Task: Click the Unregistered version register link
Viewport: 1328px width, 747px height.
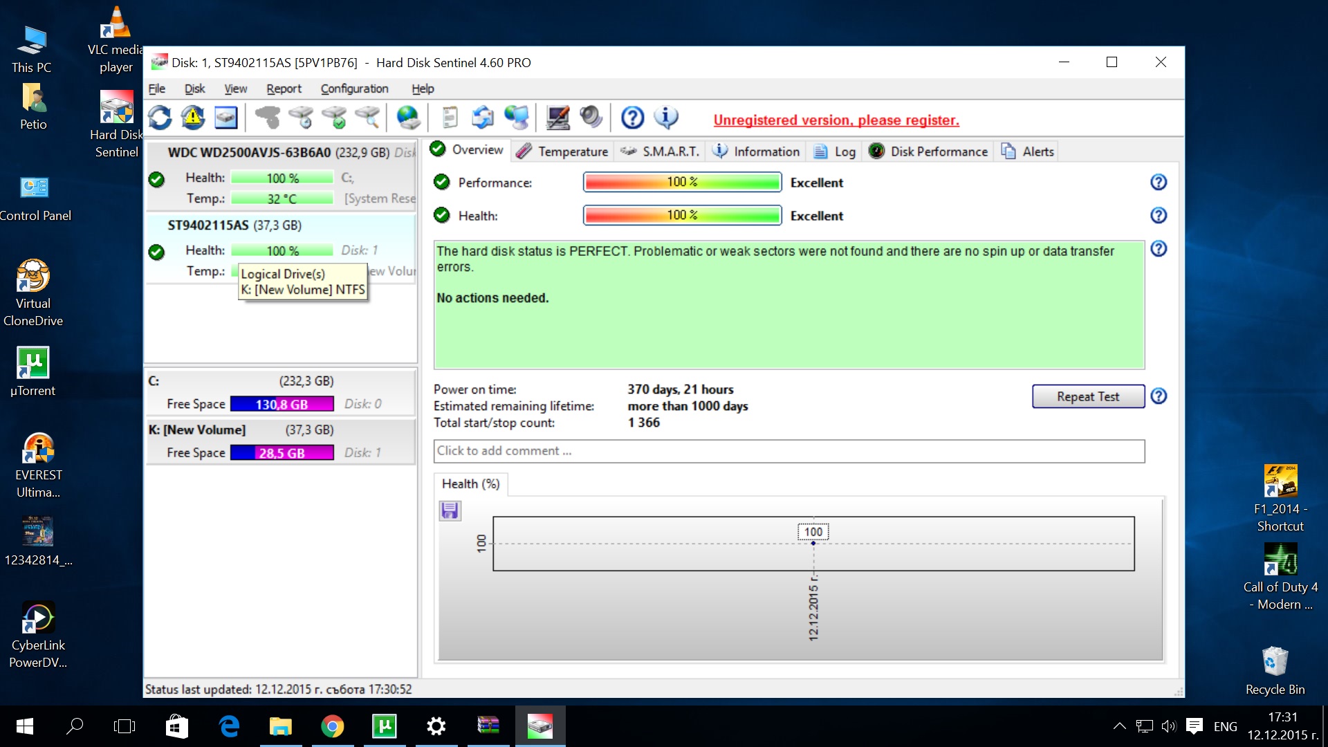Action: pos(836,120)
